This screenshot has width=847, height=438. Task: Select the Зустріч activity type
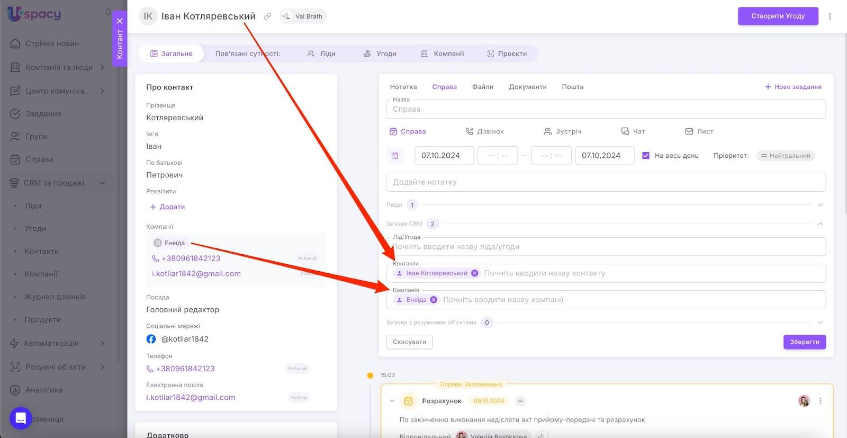coord(562,131)
